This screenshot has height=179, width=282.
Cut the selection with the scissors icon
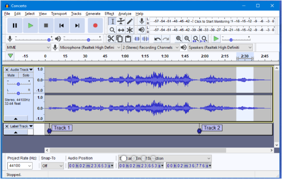click(x=111, y=38)
